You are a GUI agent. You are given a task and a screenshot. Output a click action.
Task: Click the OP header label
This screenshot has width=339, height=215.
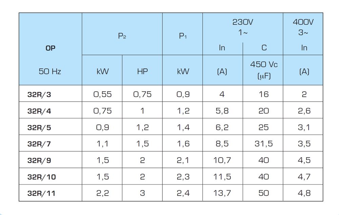coord(50,48)
